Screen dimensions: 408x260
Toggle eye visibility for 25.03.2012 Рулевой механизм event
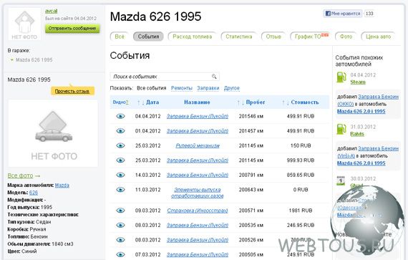click(x=120, y=145)
